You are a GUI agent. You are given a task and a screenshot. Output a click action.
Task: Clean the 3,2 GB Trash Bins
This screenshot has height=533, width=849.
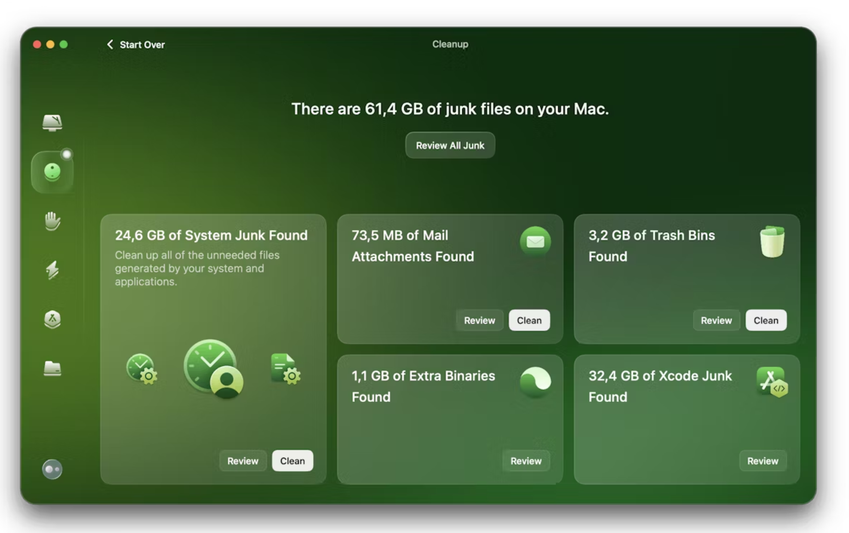pos(766,320)
